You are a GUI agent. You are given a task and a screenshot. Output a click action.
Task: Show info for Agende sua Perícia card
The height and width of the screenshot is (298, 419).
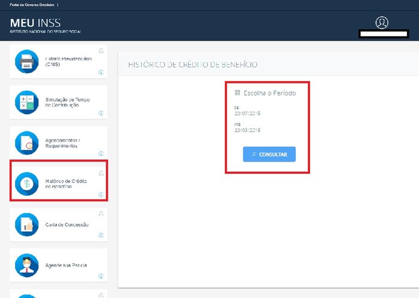click(101, 276)
